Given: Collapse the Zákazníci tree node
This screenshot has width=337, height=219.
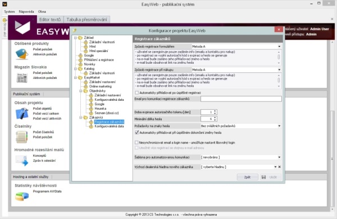Looking at the screenshot, I should point(81,118).
